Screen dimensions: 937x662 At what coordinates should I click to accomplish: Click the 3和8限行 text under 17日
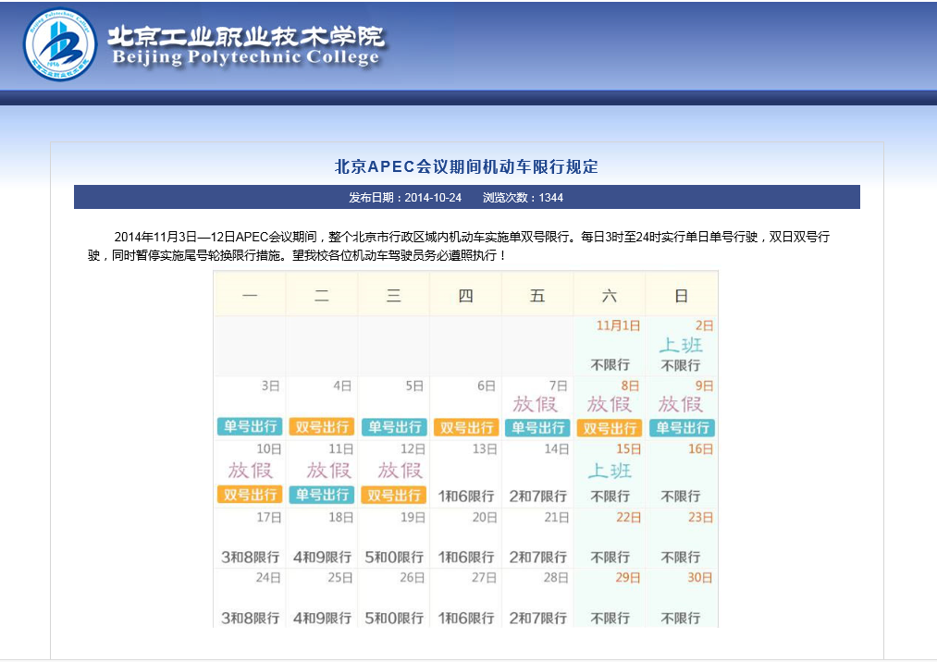click(x=251, y=558)
